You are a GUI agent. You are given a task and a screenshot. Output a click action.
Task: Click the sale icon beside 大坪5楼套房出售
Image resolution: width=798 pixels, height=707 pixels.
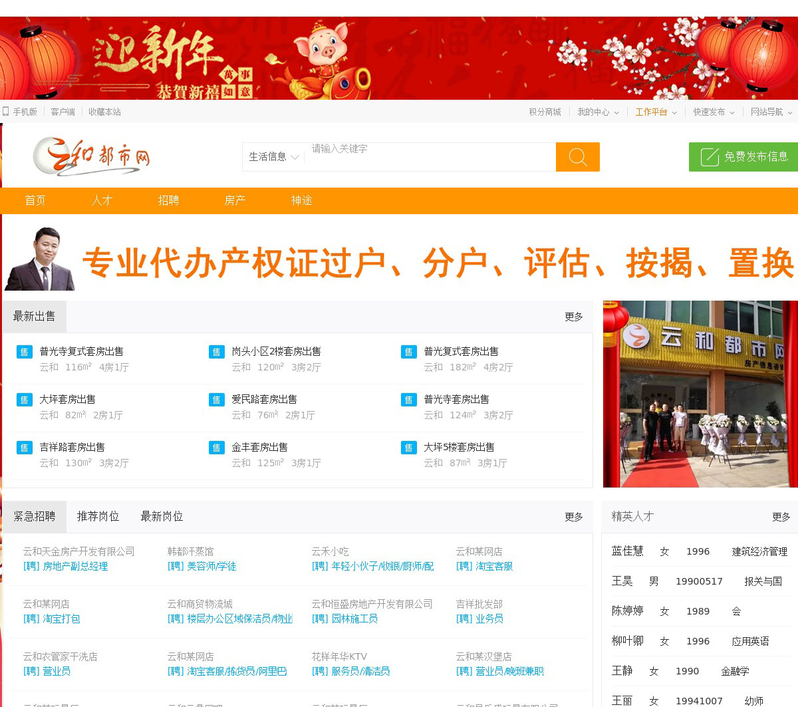point(408,448)
